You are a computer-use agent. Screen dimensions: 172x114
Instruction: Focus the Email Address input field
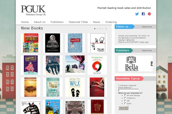coord(128,90)
